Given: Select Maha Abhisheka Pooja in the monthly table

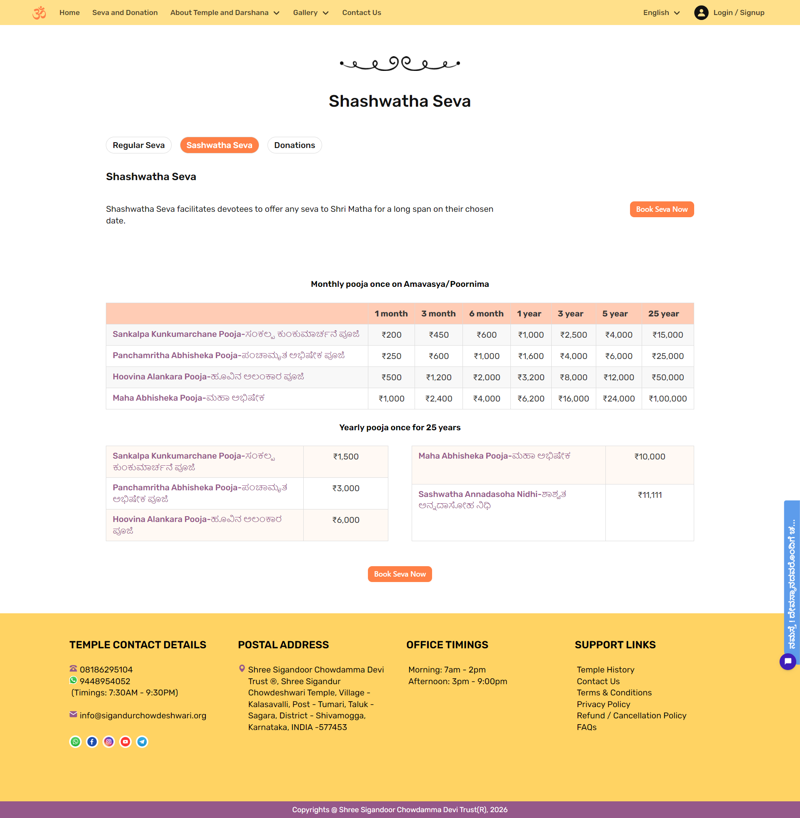Looking at the screenshot, I should coord(189,398).
